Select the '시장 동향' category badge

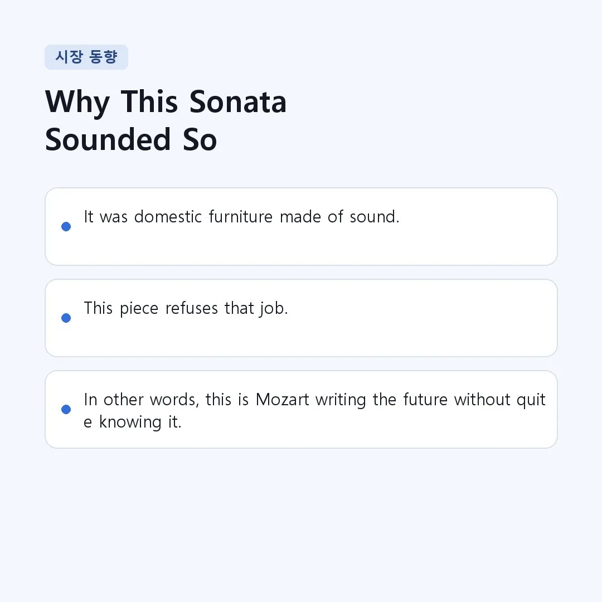86,57
